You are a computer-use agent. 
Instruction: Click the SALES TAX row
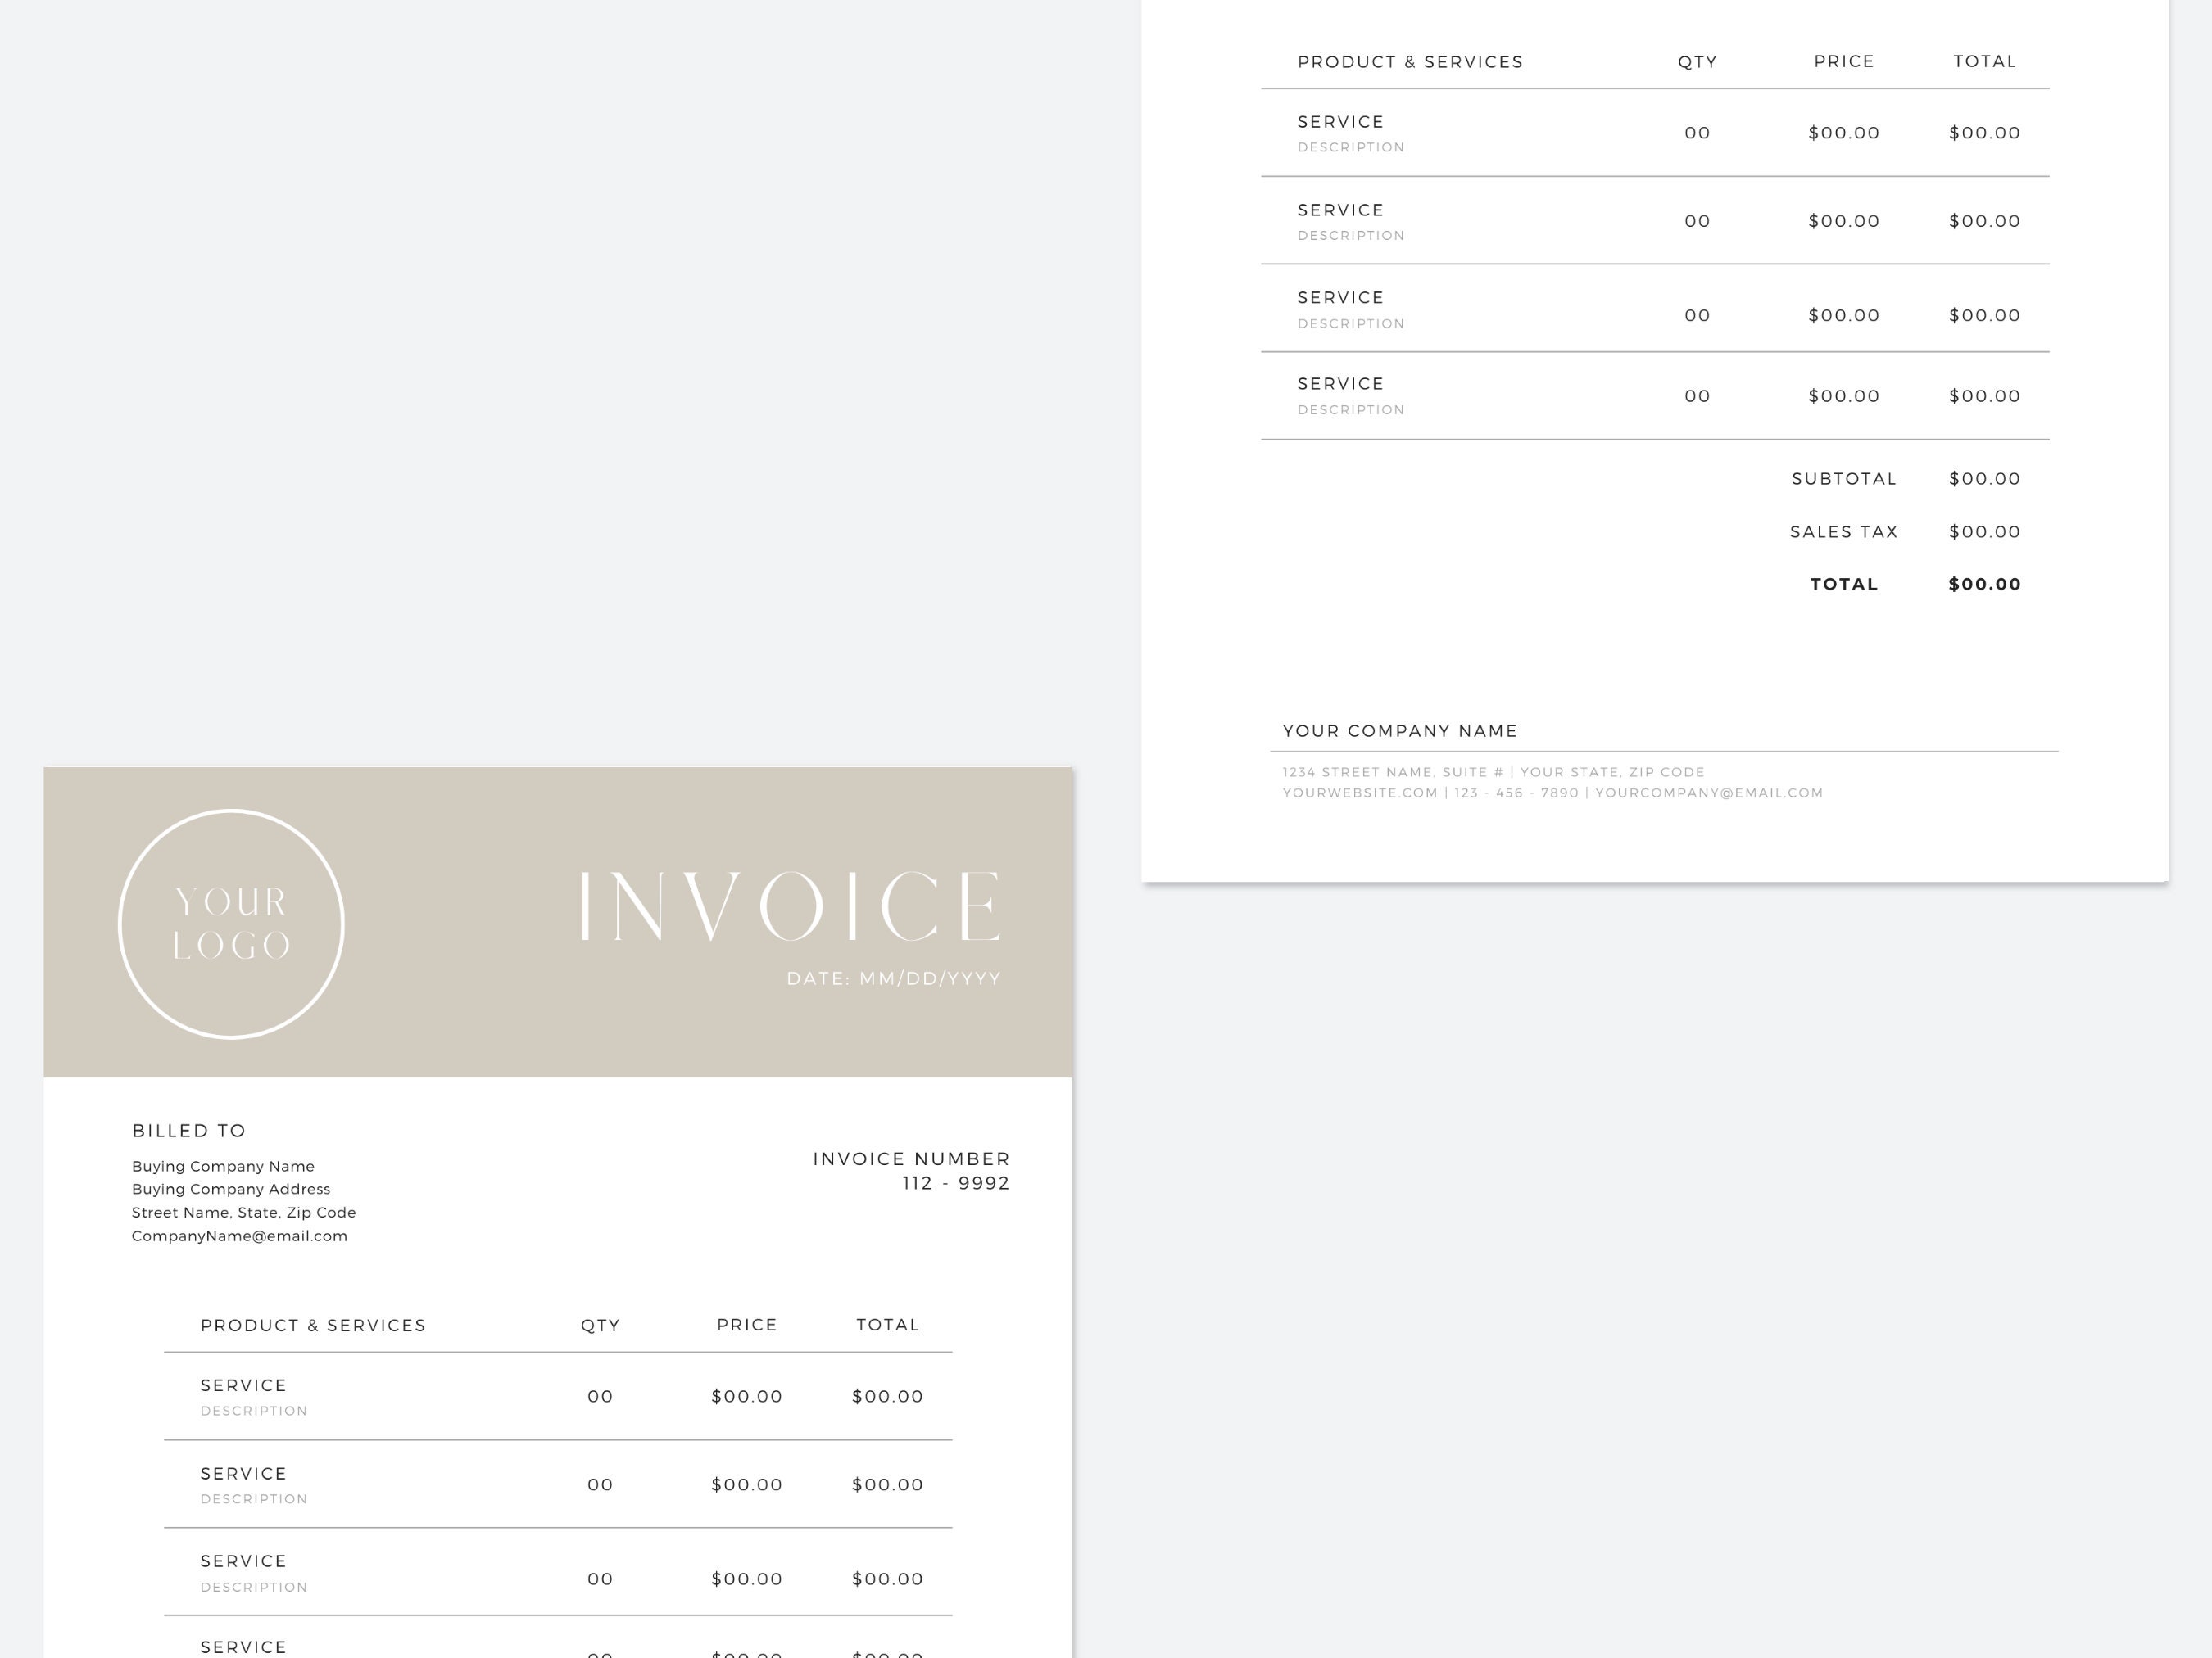coord(1843,531)
